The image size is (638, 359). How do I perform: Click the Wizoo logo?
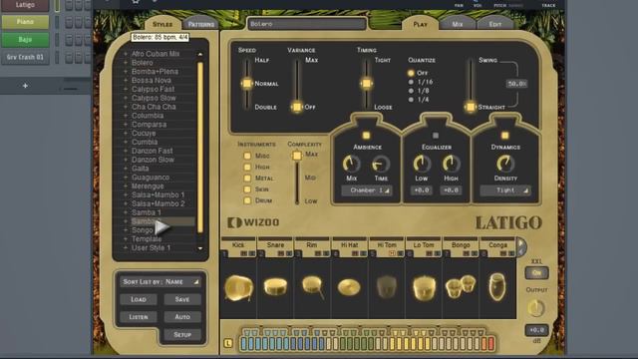click(x=253, y=222)
